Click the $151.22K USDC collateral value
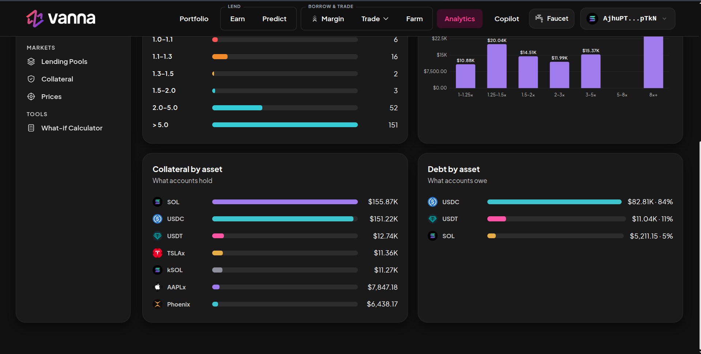Viewport: 701px width, 354px height. 384,219
